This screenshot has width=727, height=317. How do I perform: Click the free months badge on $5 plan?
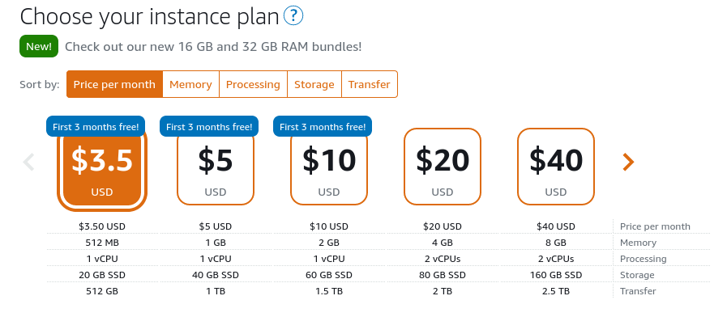[209, 126]
